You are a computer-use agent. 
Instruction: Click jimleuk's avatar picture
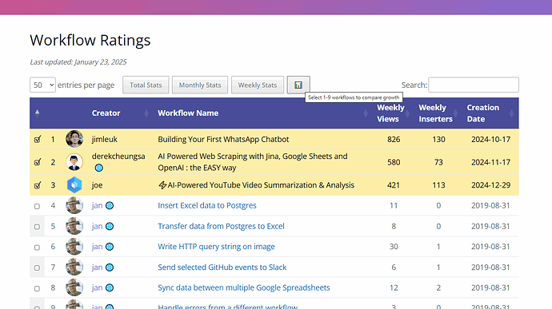point(74,139)
